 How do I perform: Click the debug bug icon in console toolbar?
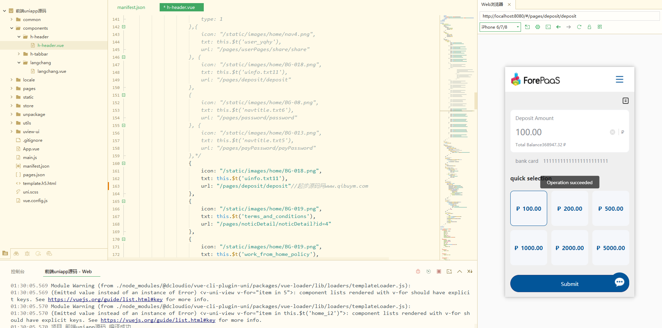tap(418, 271)
